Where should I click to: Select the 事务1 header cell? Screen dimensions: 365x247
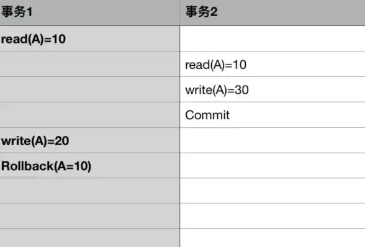point(90,13)
